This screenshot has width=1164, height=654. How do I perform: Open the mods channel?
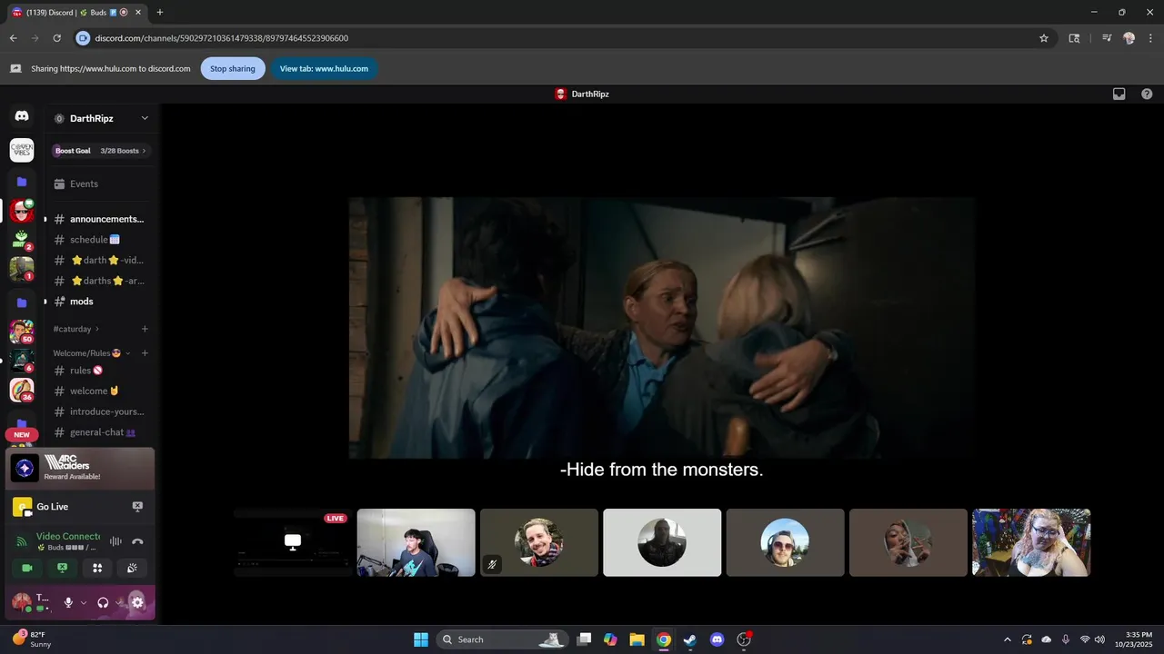[x=100, y=302]
